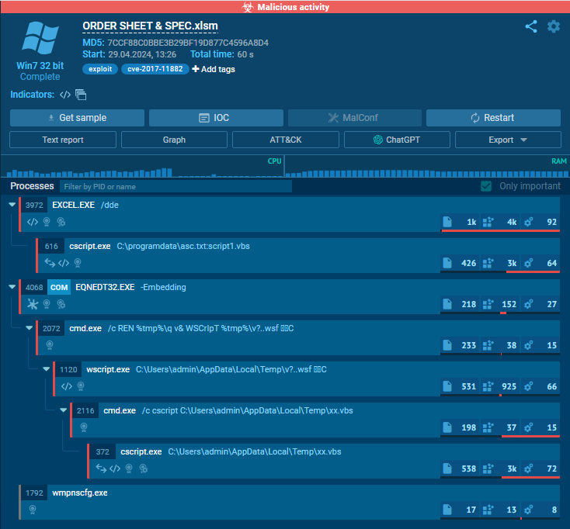Click Add tags
570x529 pixels.
[x=214, y=69]
